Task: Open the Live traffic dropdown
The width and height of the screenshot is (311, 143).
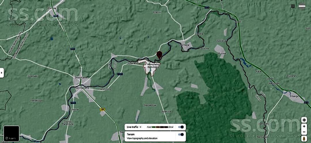Action: (x=134, y=127)
